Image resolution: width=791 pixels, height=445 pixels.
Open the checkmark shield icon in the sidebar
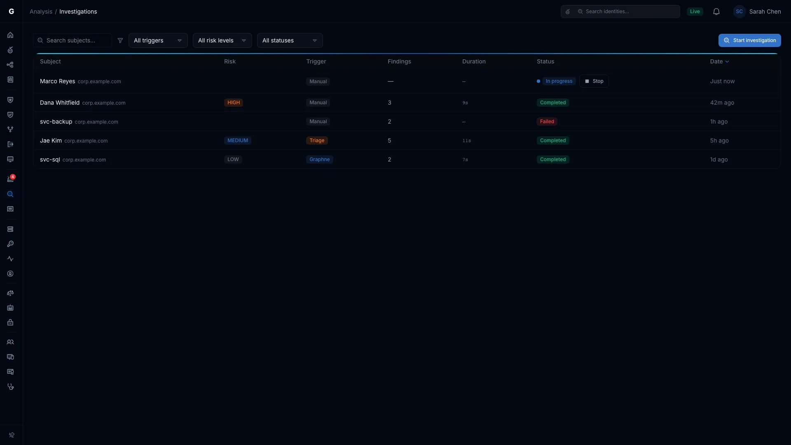point(10,115)
